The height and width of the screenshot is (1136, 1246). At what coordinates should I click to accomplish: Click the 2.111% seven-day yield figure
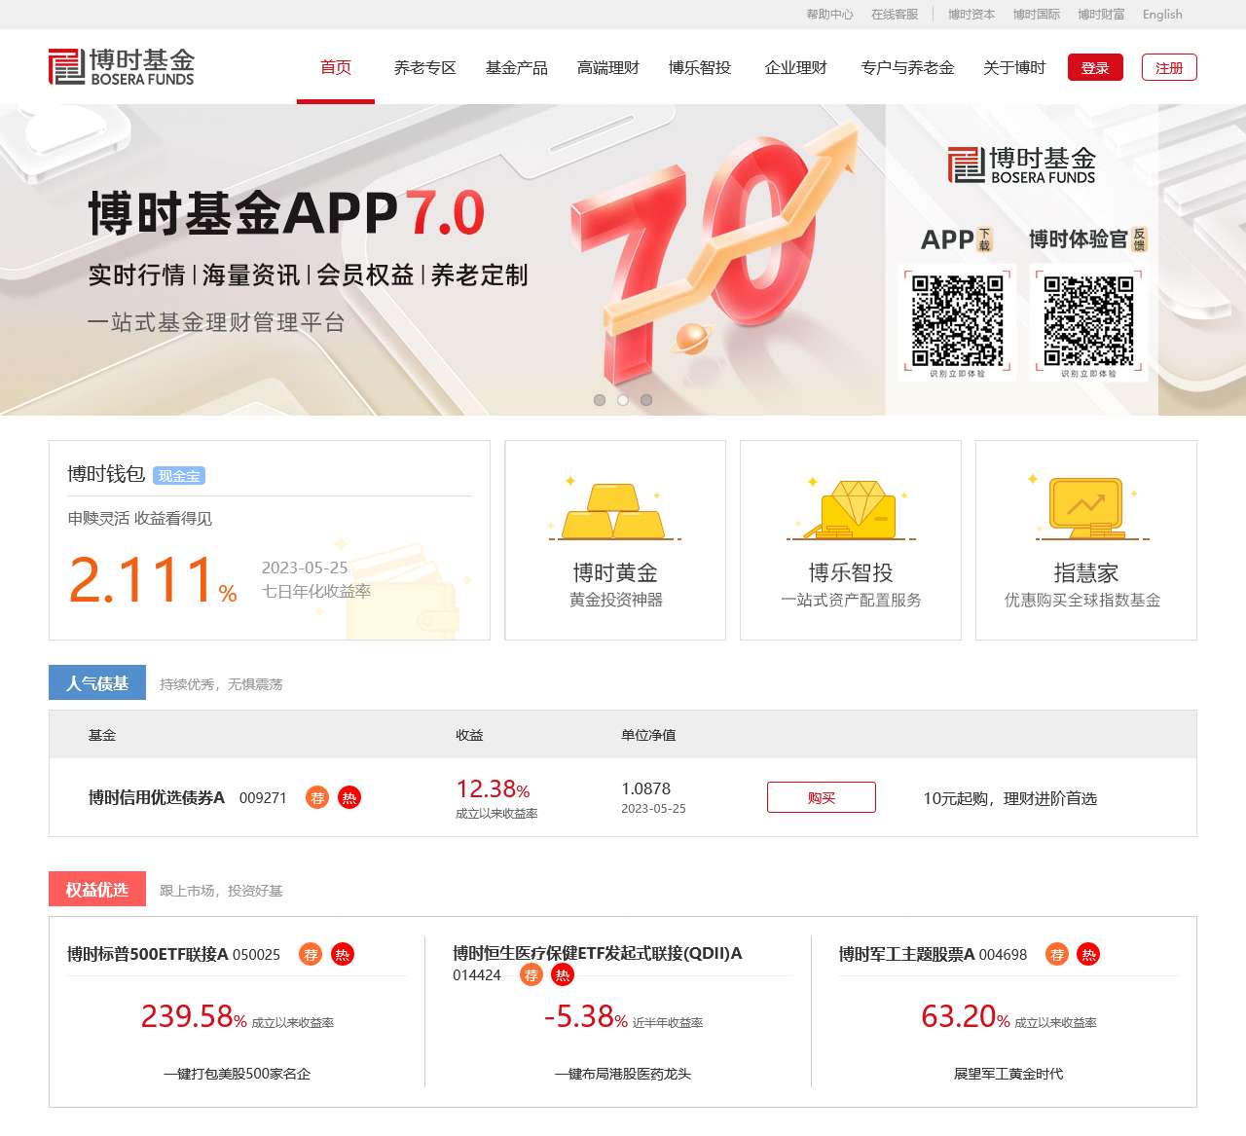[153, 580]
